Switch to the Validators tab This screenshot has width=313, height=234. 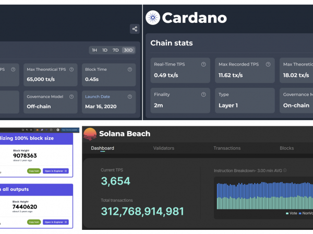click(x=164, y=148)
